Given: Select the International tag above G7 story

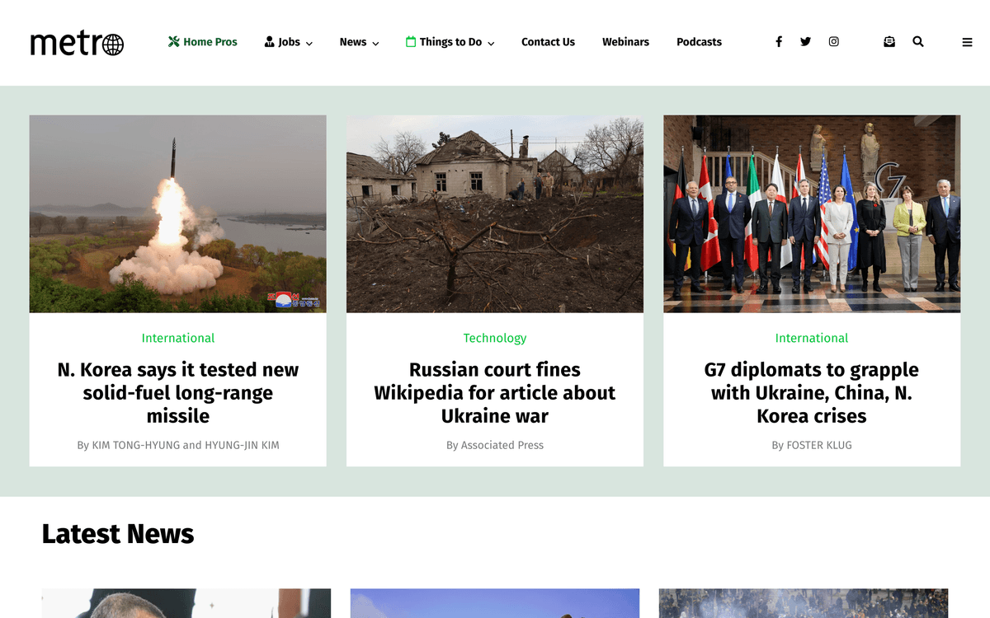Looking at the screenshot, I should (x=812, y=338).
